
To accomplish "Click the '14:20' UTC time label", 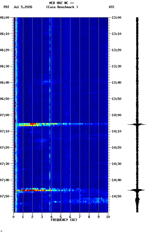I will (117, 148).
